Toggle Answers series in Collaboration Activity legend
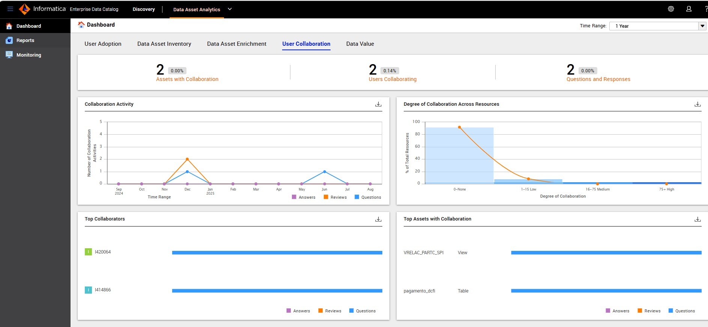708x327 pixels. coord(304,197)
